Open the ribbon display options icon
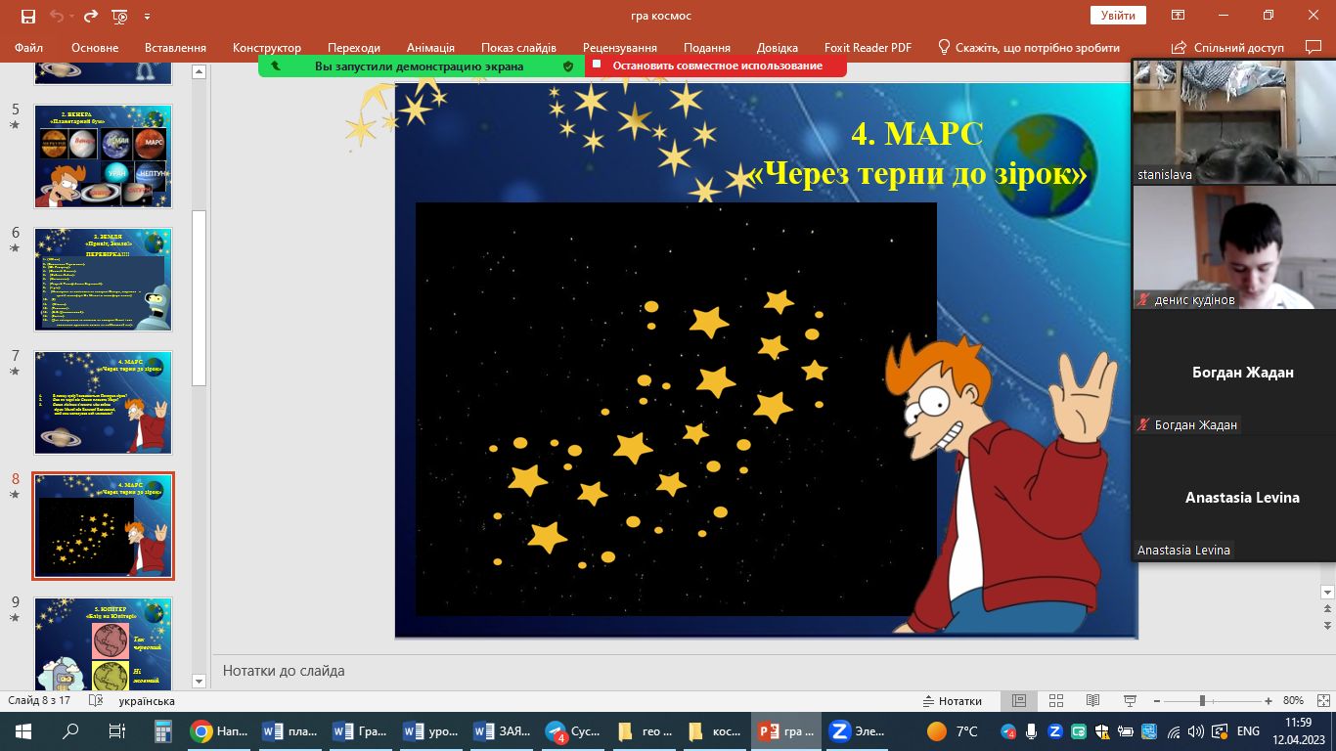 click(x=1179, y=16)
